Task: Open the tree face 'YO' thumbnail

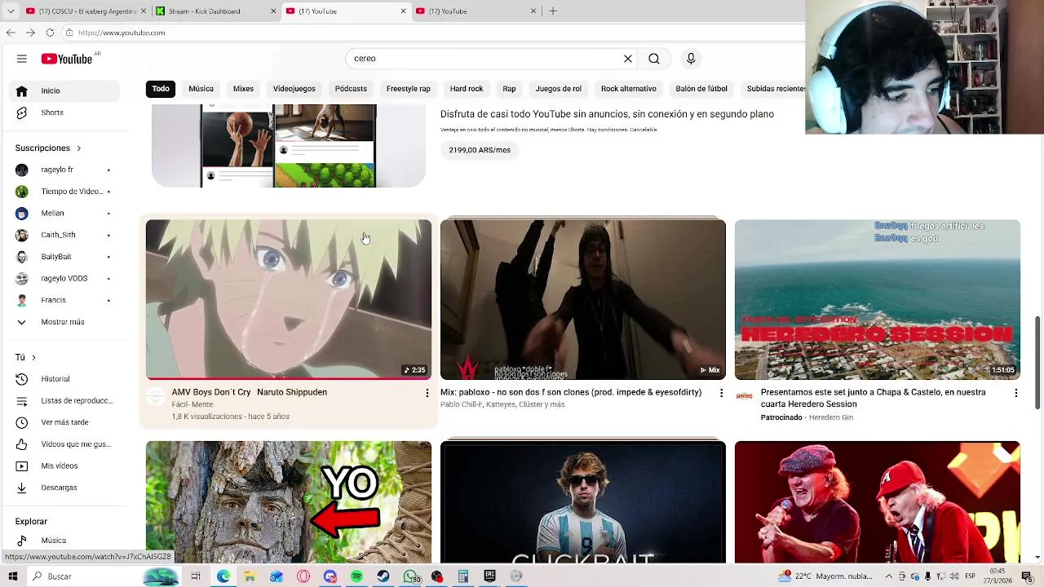Action: click(x=289, y=502)
